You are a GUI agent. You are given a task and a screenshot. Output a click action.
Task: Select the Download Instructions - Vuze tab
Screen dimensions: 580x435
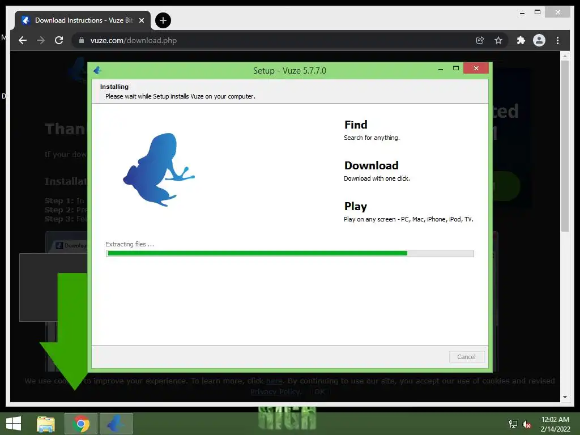pos(83,20)
